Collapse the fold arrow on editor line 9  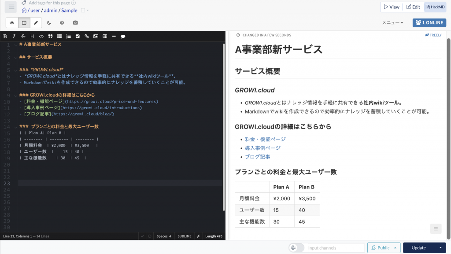click(x=15, y=96)
